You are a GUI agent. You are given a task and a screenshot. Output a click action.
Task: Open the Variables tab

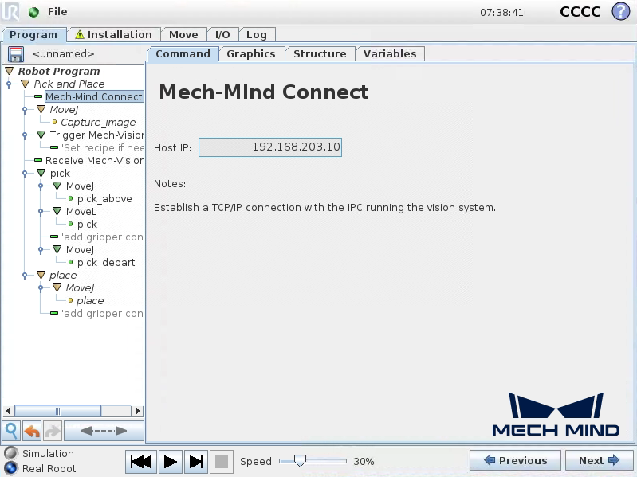click(x=390, y=54)
